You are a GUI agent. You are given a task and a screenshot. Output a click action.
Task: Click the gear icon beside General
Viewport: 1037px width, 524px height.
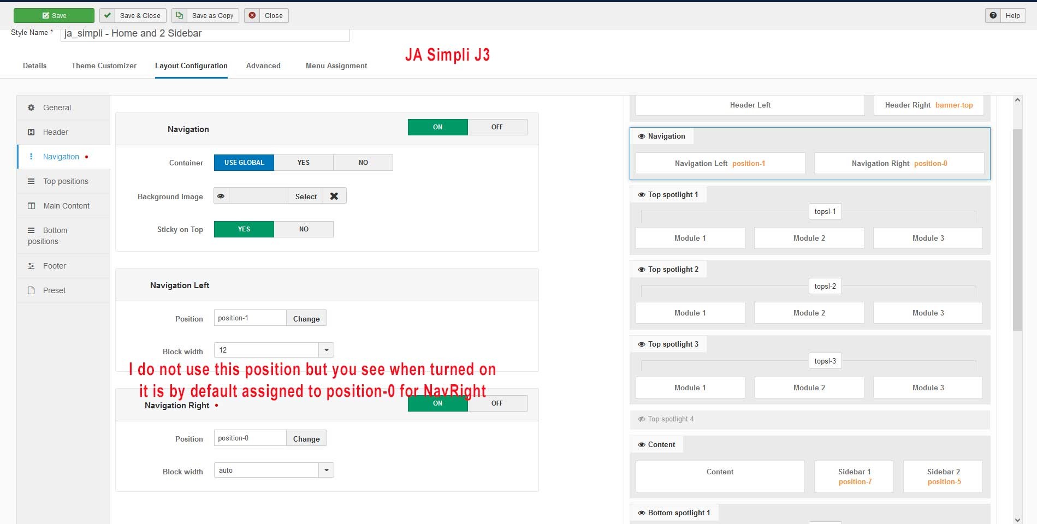point(31,108)
